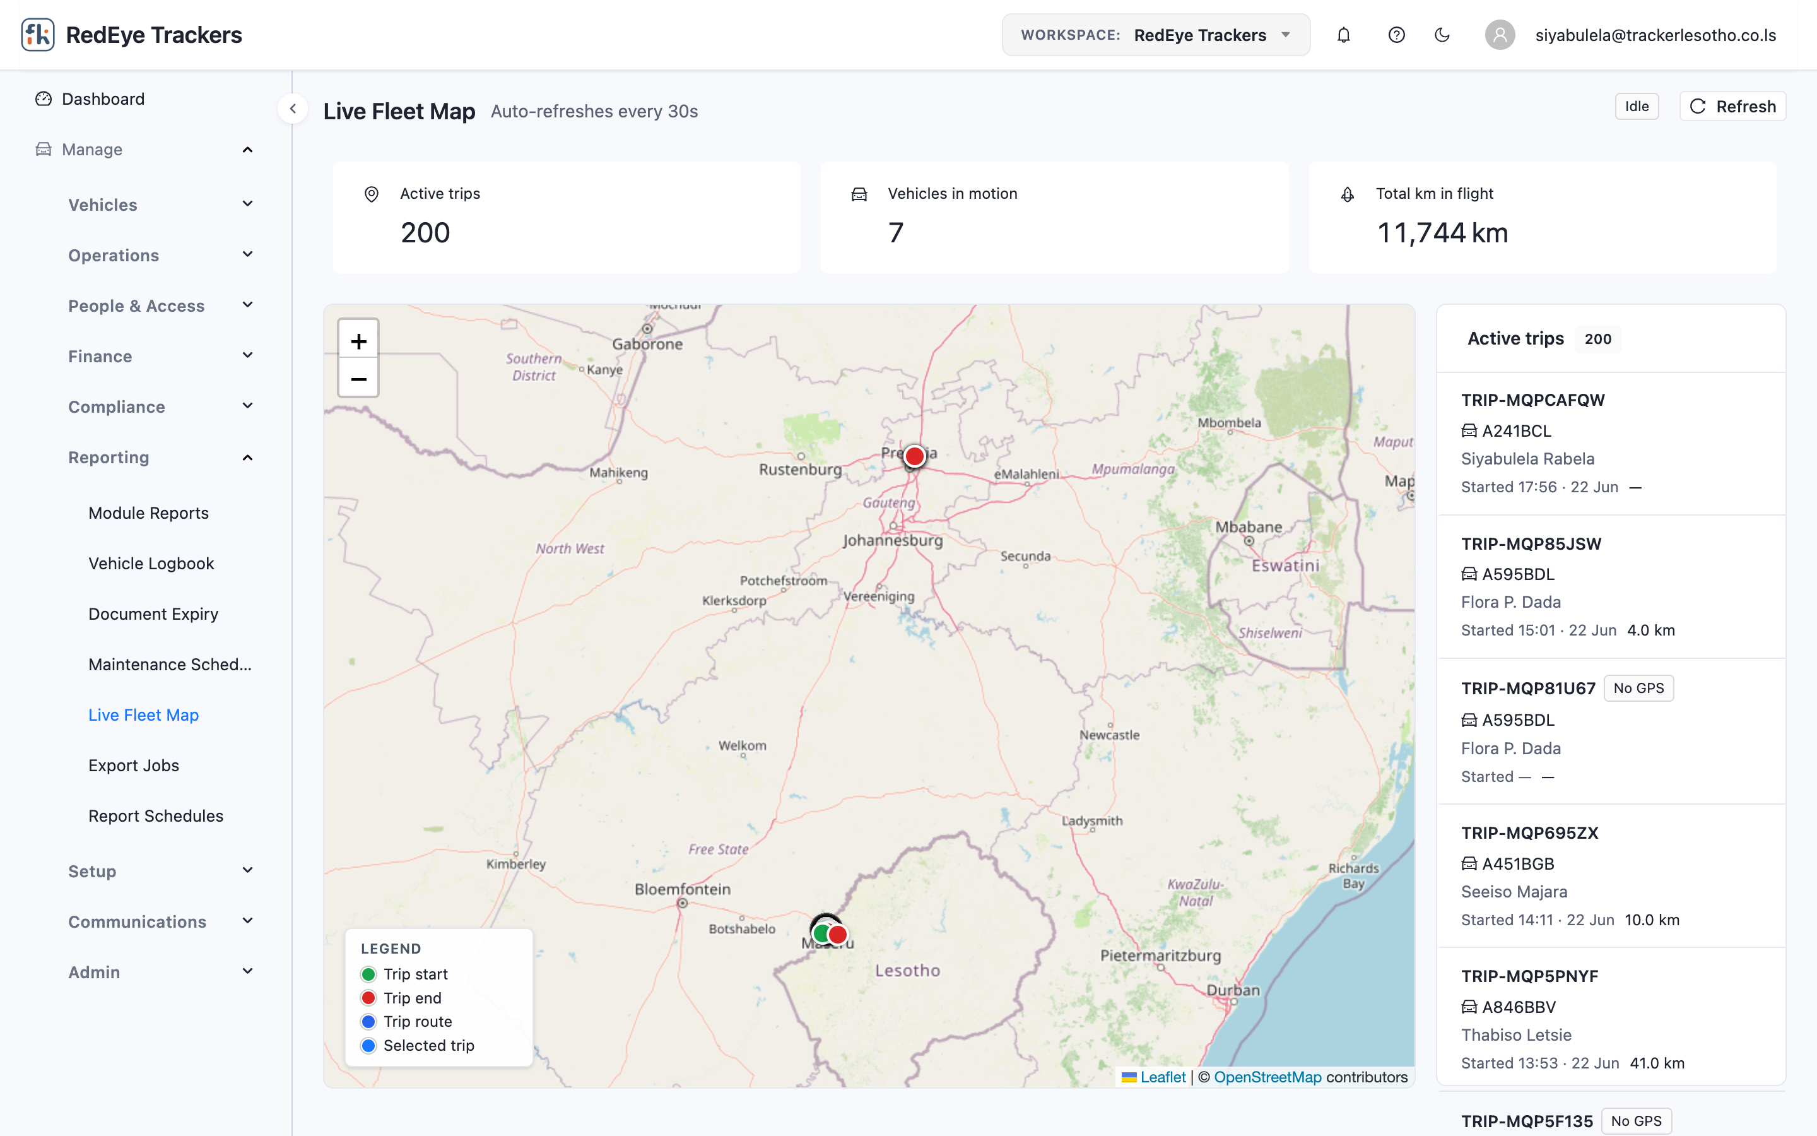This screenshot has width=1817, height=1136.
Task: Click the RedEye Trackers logo icon
Action: coord(38,35)
